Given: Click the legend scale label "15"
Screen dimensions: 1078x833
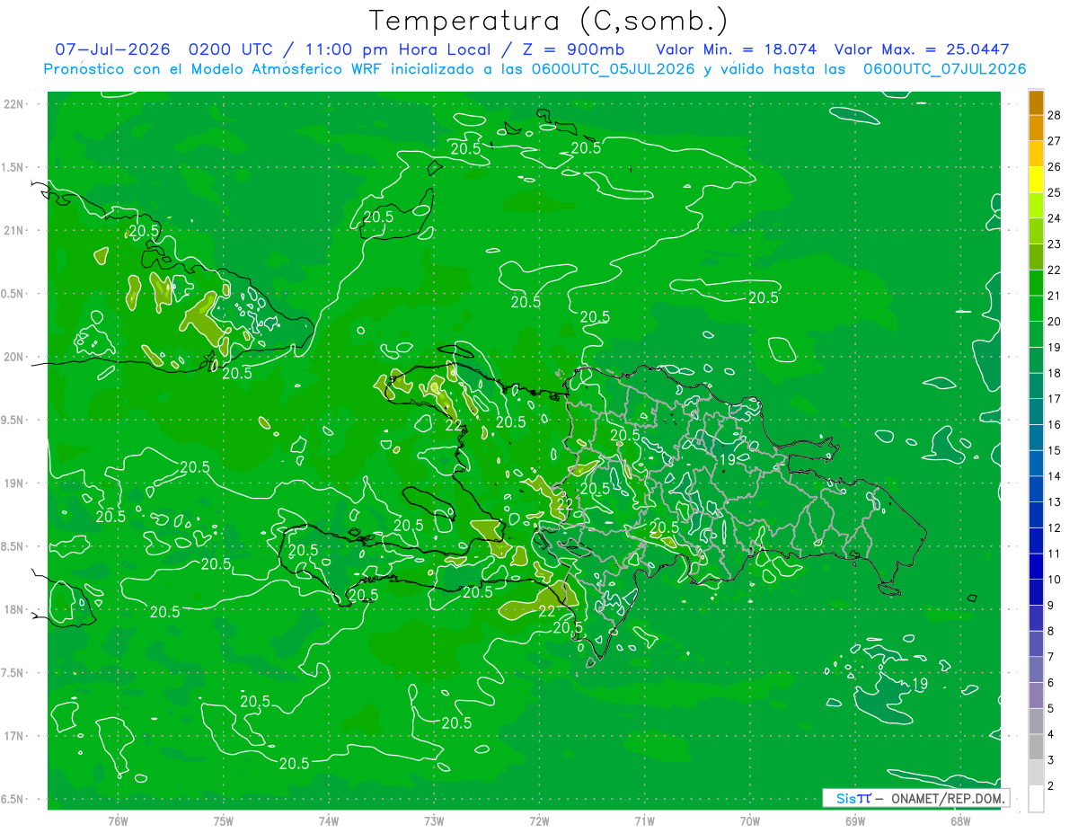Looking at the screenshot, I should (x=1055, y=450).
